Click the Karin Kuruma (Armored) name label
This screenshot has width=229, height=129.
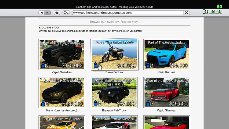[x=62, y=110]
